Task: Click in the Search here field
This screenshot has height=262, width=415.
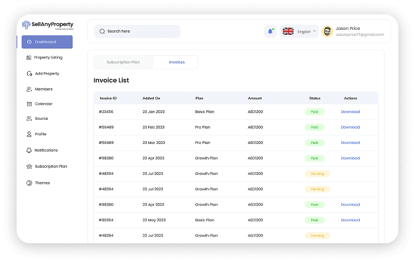Action: point(137,31)
